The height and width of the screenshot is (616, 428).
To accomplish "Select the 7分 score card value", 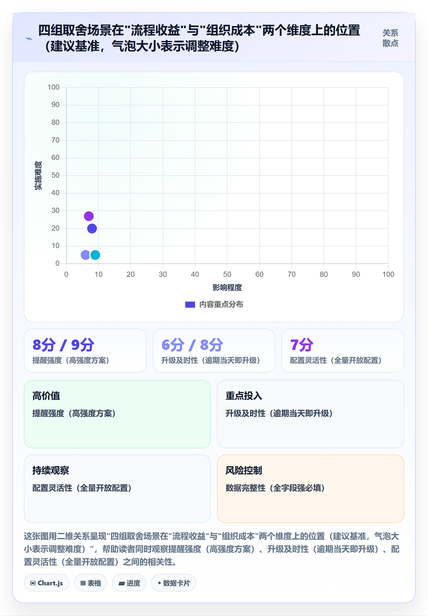I will [x=301, y=345].
